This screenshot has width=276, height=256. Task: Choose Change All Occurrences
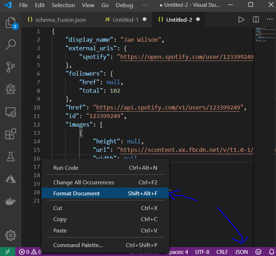[x=105, y=182]
